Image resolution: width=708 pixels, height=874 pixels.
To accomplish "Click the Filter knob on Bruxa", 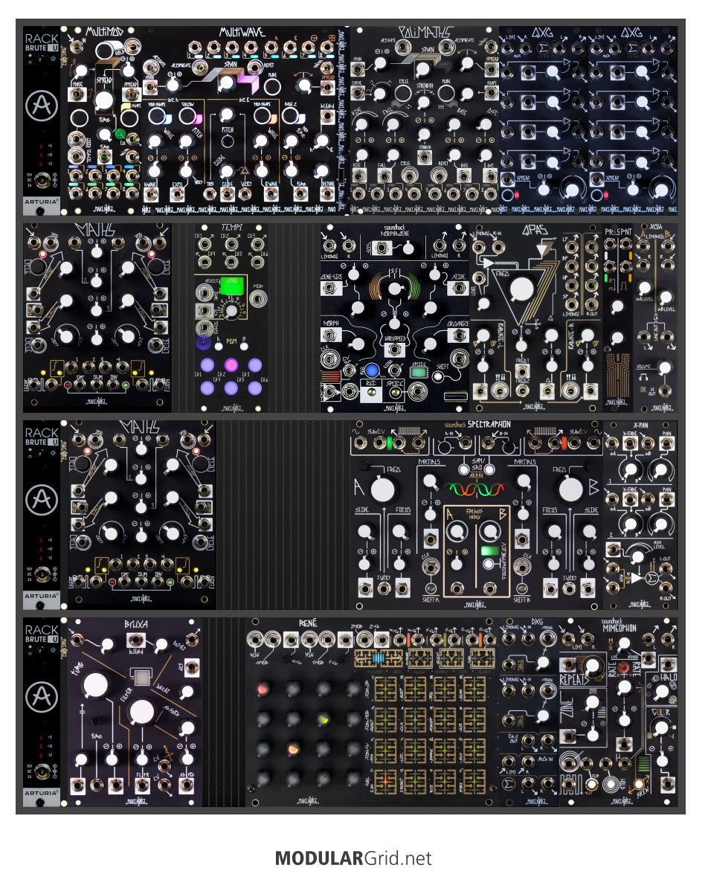I will [141, 712].
